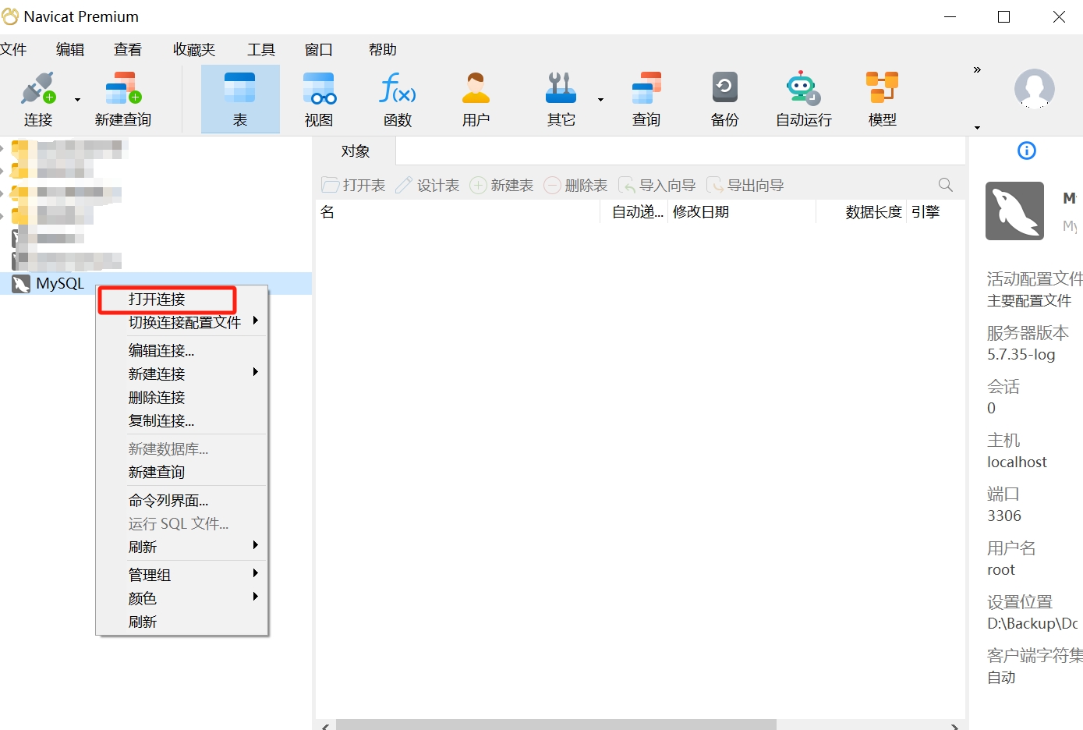Open 自动运行 (Automation) from the toolbar
The width and height of the screenshot is (1083, 730).
pyautogui.click(x=802, y=96)
